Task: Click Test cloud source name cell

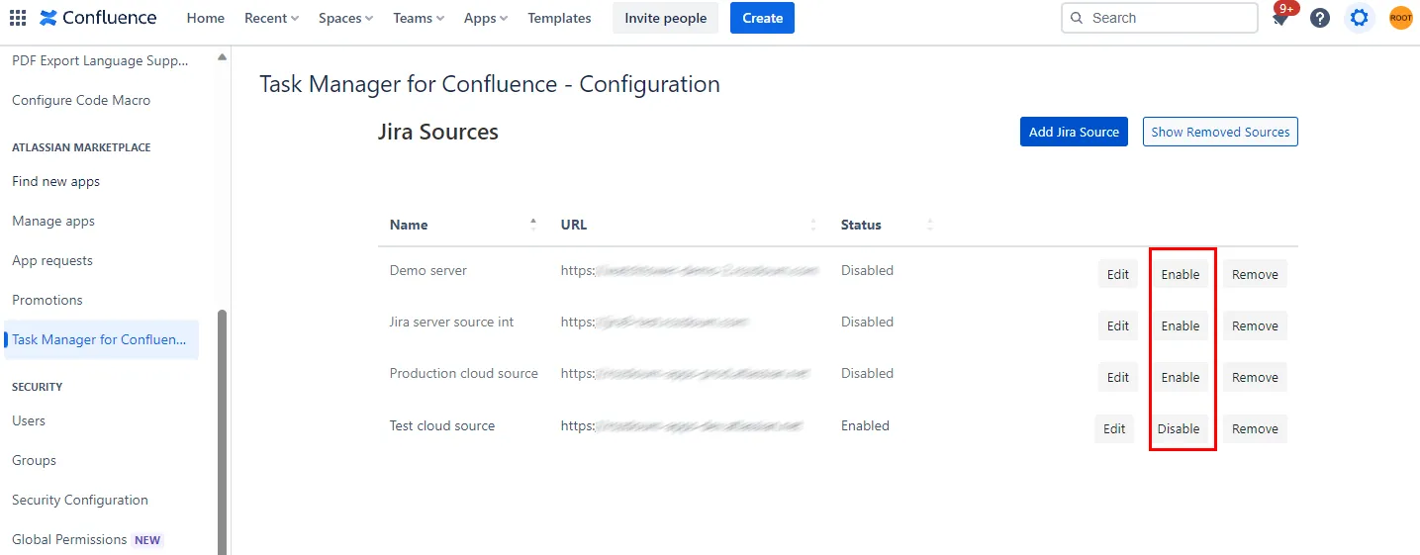Action: (442, 425)
